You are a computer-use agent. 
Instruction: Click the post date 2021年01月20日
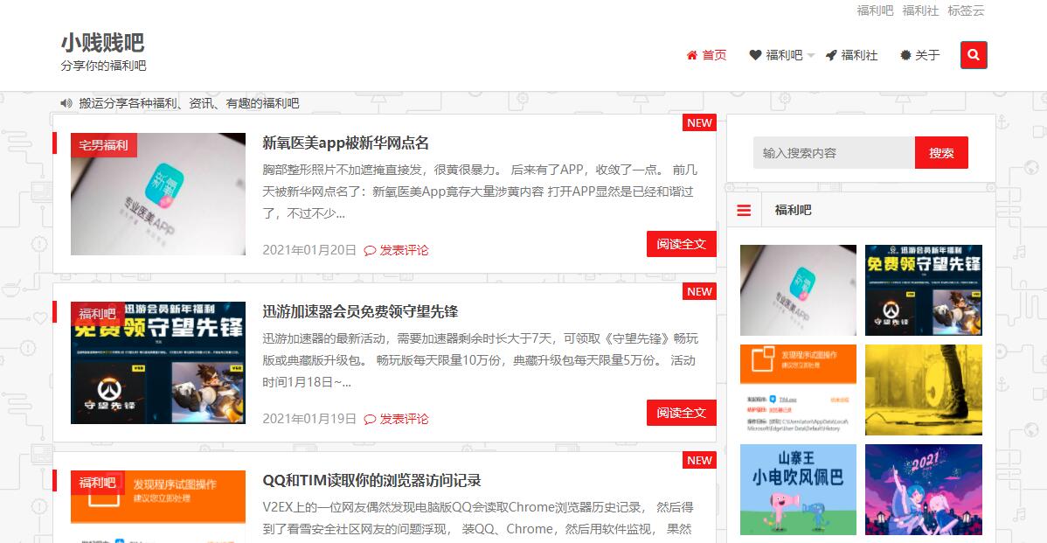click(x=309, y=250)
